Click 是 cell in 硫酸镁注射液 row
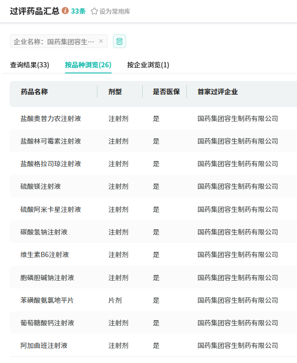 click(156, 186)
